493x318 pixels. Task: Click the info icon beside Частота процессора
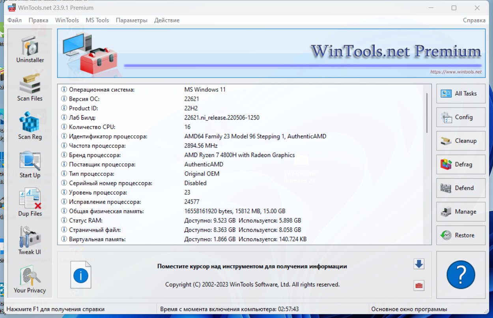(x=64, y=146)
